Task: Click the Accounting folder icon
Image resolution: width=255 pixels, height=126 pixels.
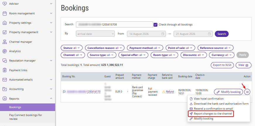Action: pos(5,89)
